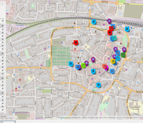This screenshot has height=123, width=143.
Task: Click the LWL Tagesklinik label
Action: coord(16,91)
